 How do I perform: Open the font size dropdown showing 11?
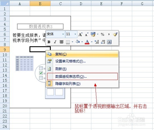pyautogui.click(x=75, y=34)
